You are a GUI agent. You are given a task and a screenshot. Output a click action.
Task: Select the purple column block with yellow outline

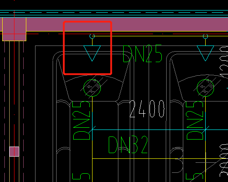point(14,29)
